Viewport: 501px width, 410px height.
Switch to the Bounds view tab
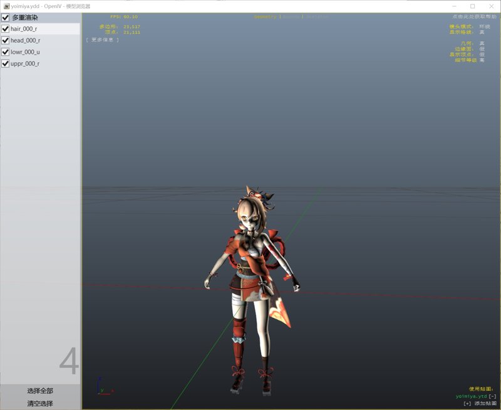[291, 17]
